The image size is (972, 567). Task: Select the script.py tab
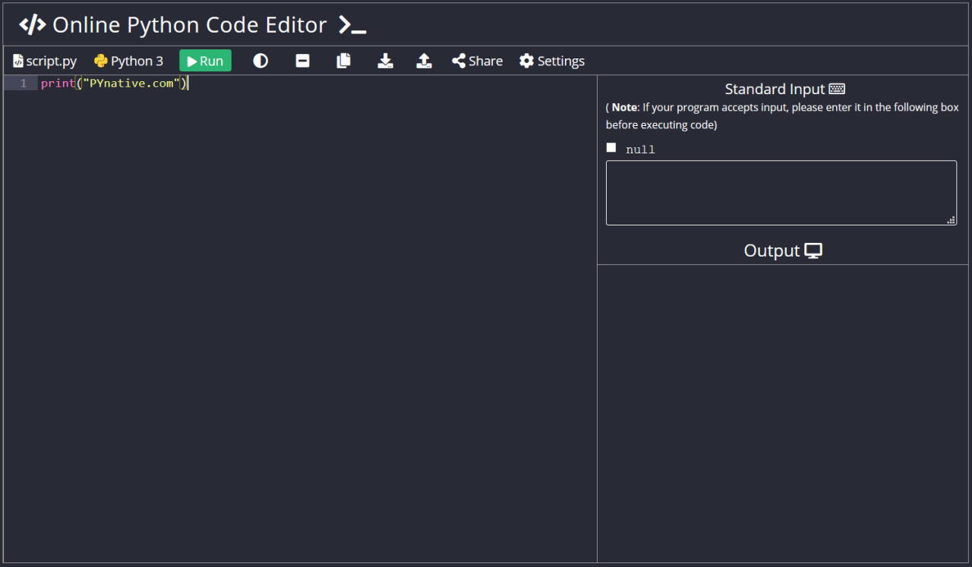(x=44, y=61)
